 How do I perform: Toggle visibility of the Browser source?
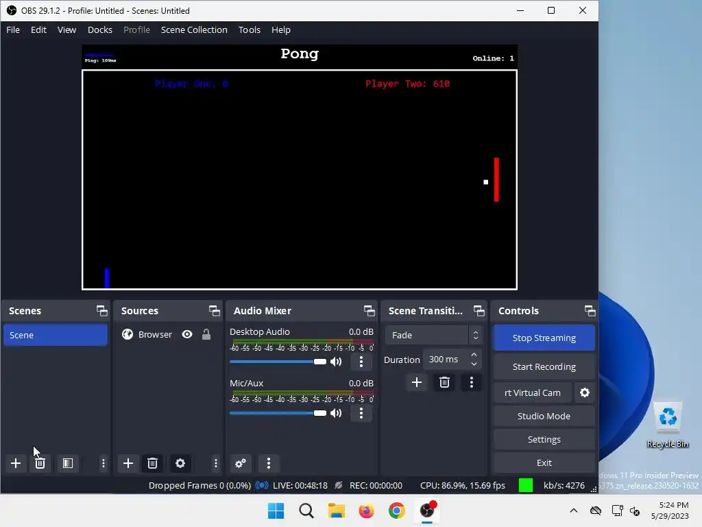[187, 334]
